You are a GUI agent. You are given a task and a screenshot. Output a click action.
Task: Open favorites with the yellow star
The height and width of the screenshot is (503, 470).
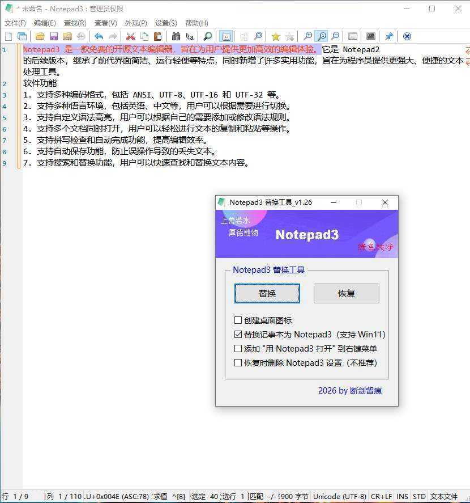click(276, 36)
